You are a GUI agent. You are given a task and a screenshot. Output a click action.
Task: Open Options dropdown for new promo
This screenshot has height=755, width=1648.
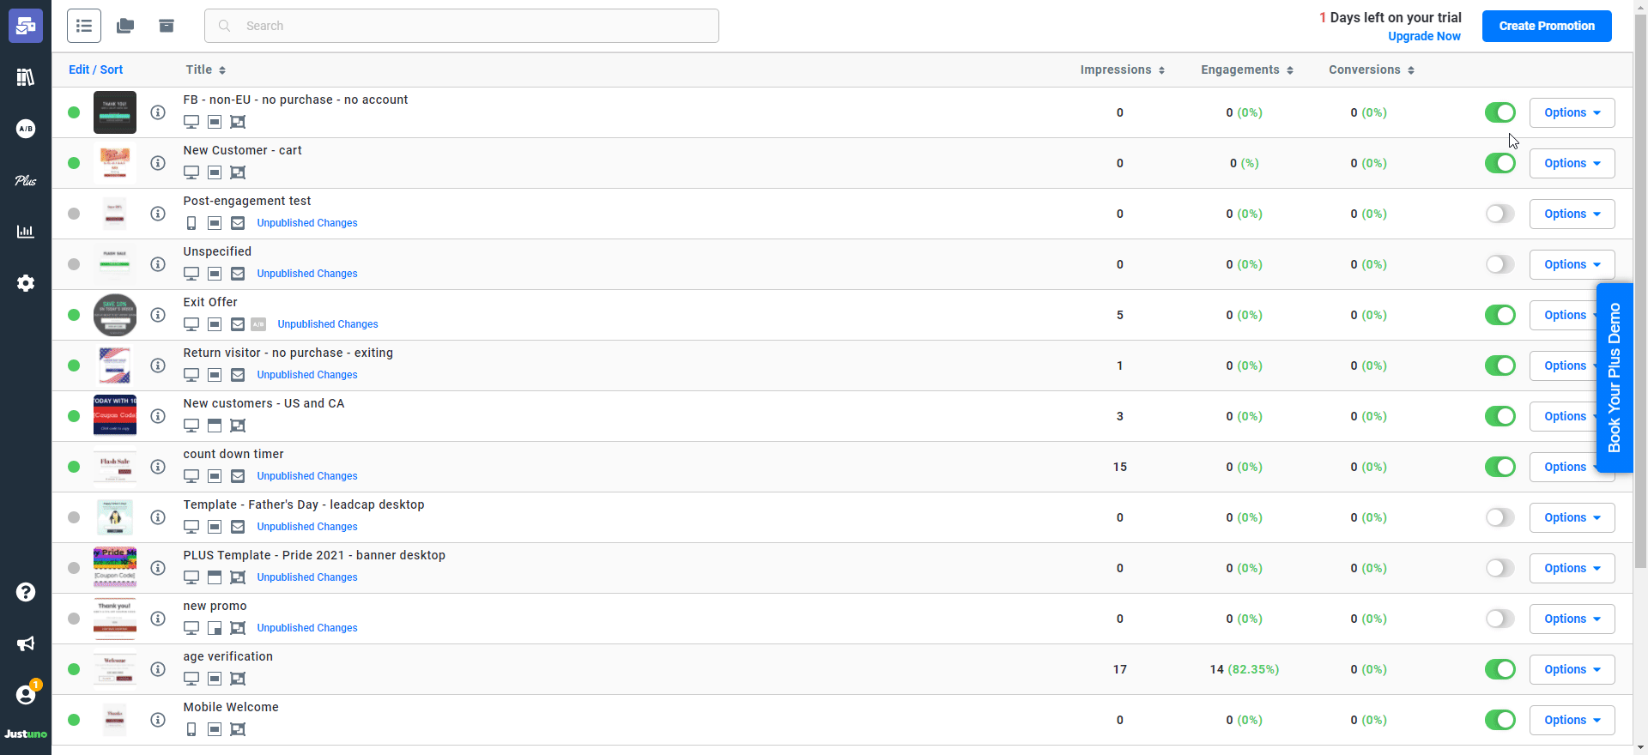click(x=1572, y=619)
